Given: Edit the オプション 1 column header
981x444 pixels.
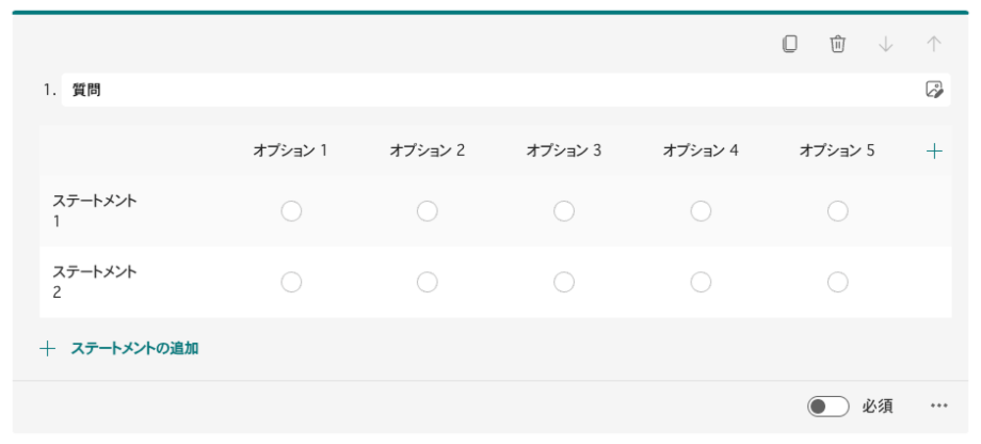Looking at the screenshot, I should coord(289,151).
